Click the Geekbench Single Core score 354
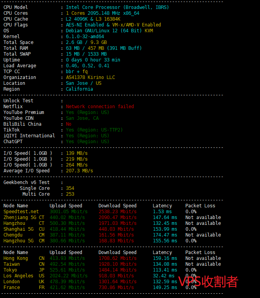260x298 pixels. 70,188
